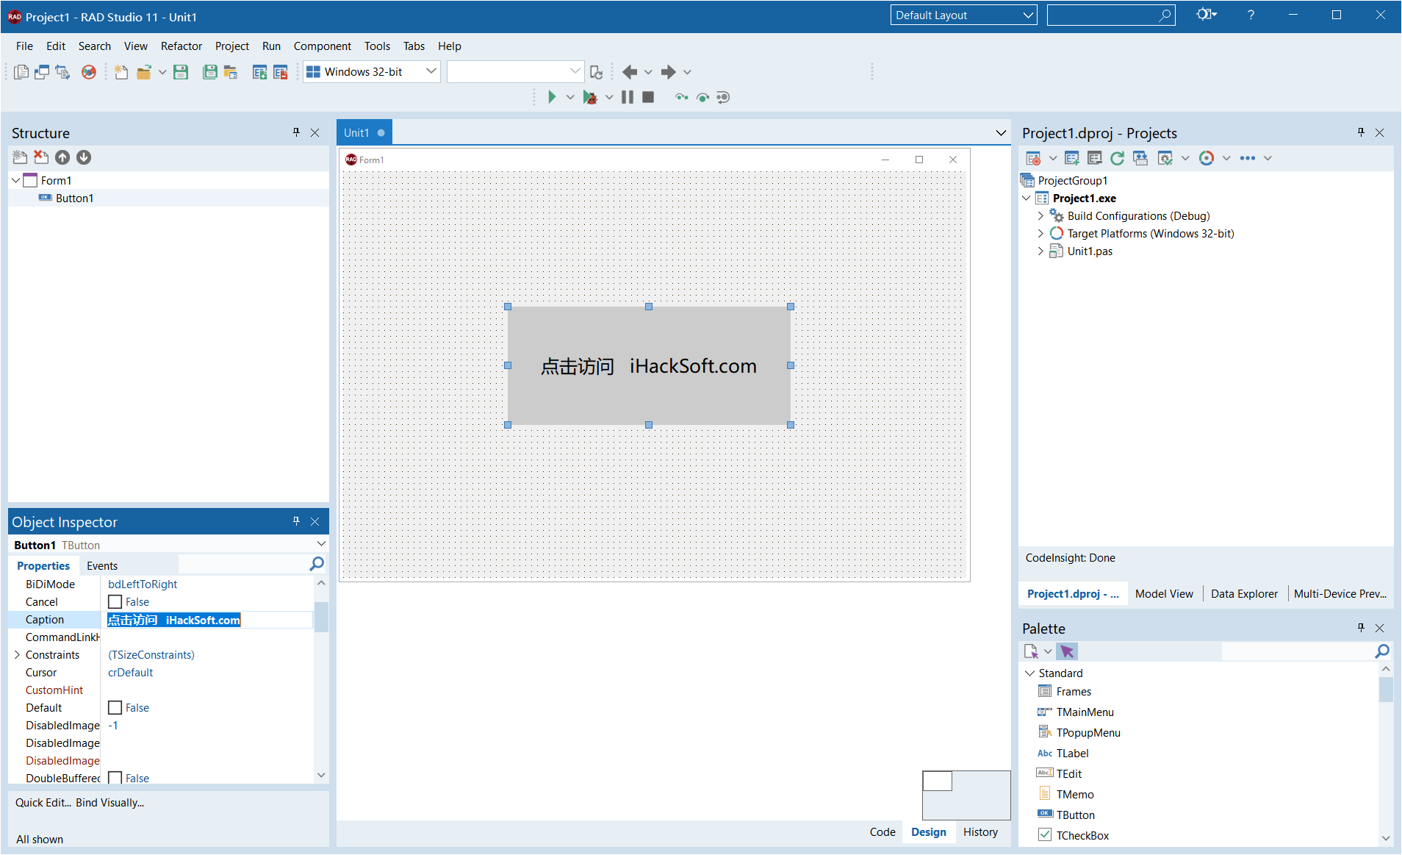Open the History tab

(x=980, y=832)
